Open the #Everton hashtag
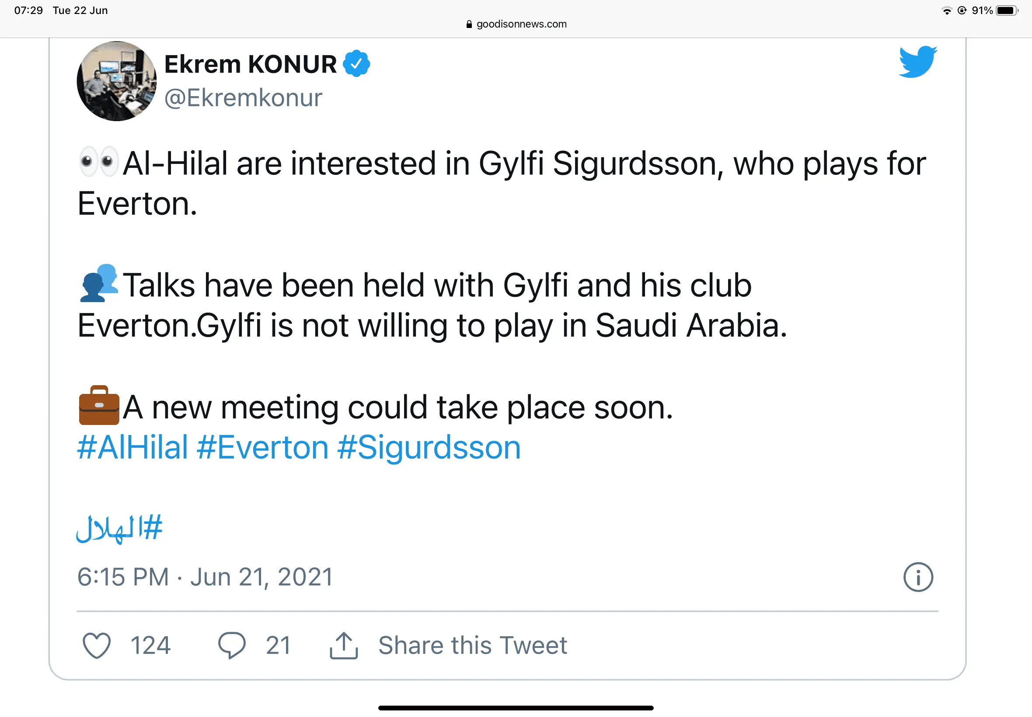 coord(263,448)
